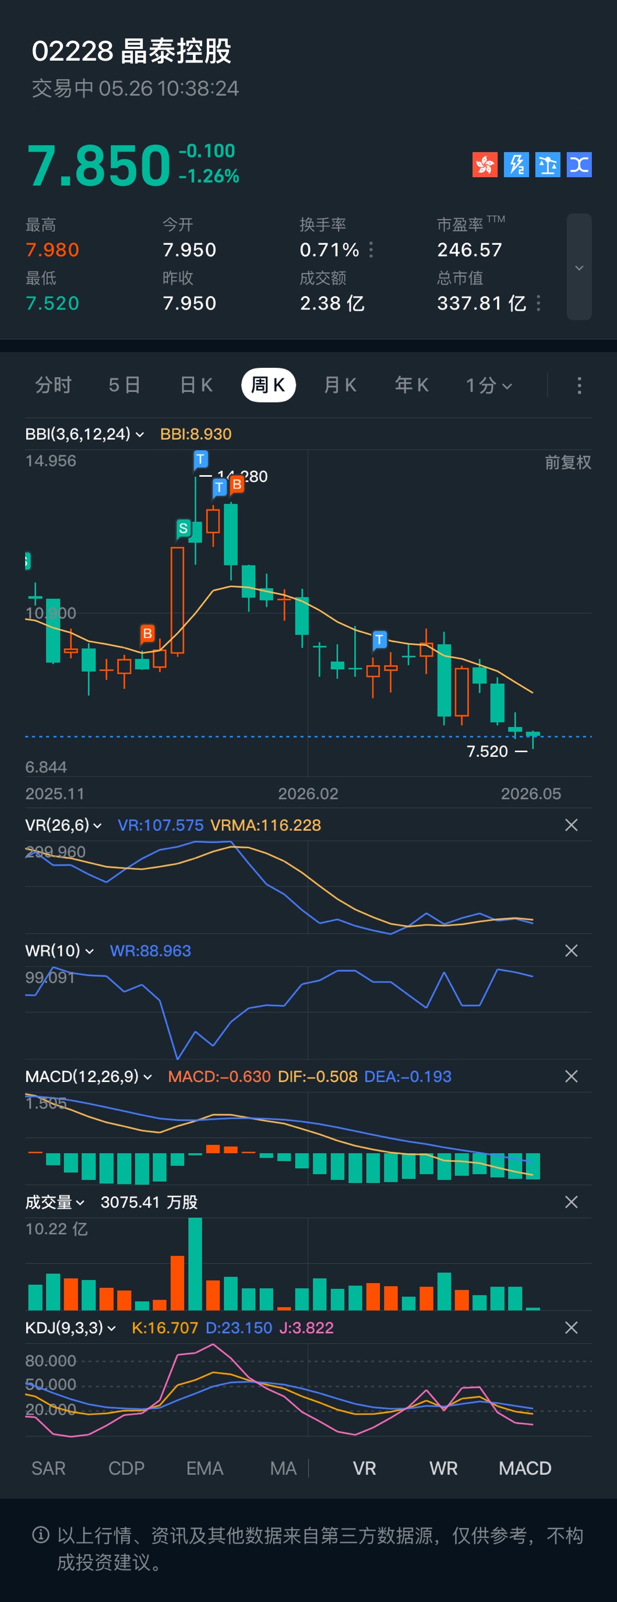Open the 1分 interval dropdown

(x=489, y=385)
